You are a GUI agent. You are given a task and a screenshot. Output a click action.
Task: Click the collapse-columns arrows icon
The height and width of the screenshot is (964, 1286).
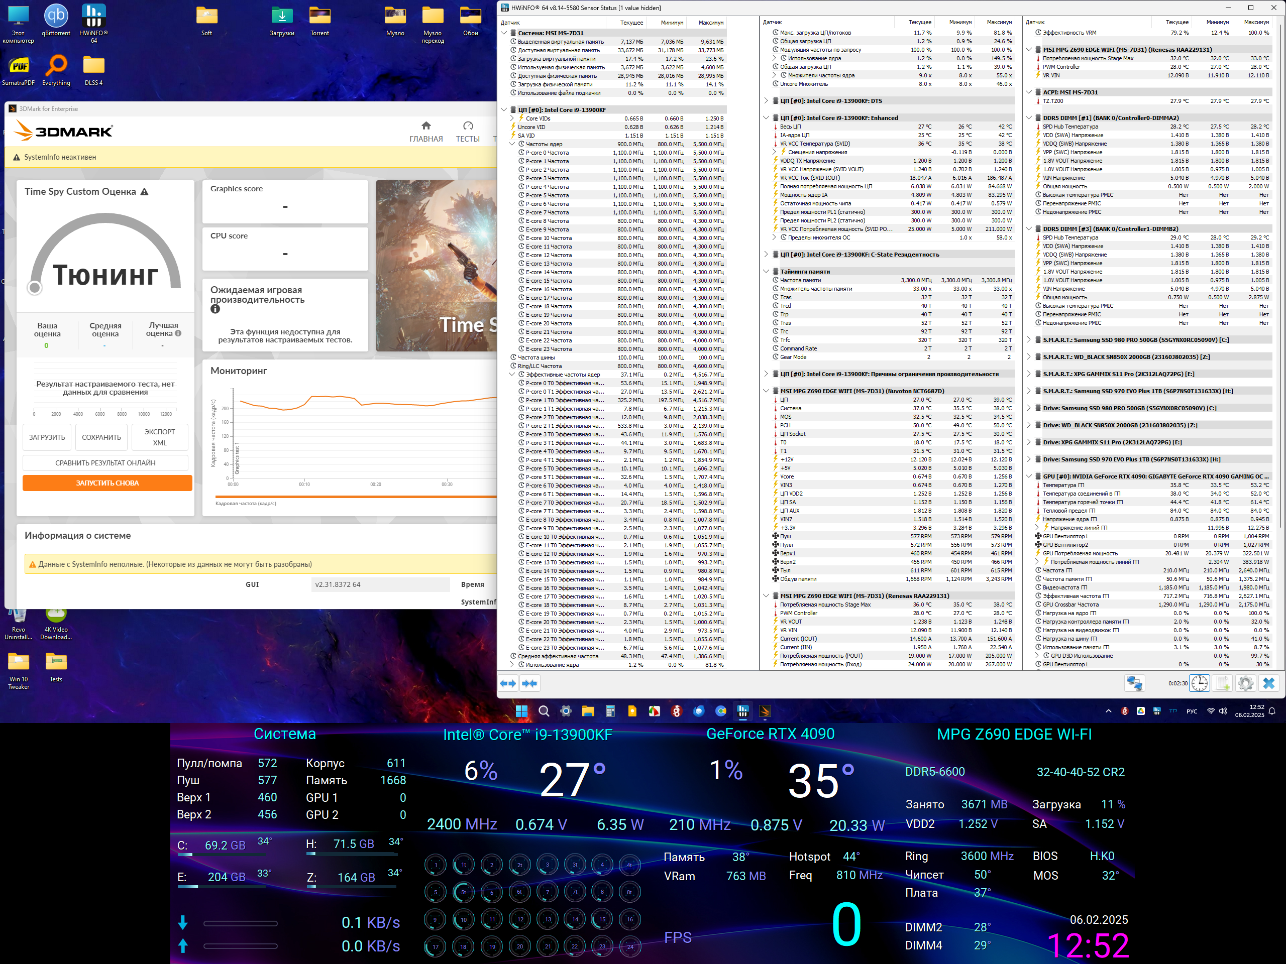pyautogui.click(x=529, y=683)
